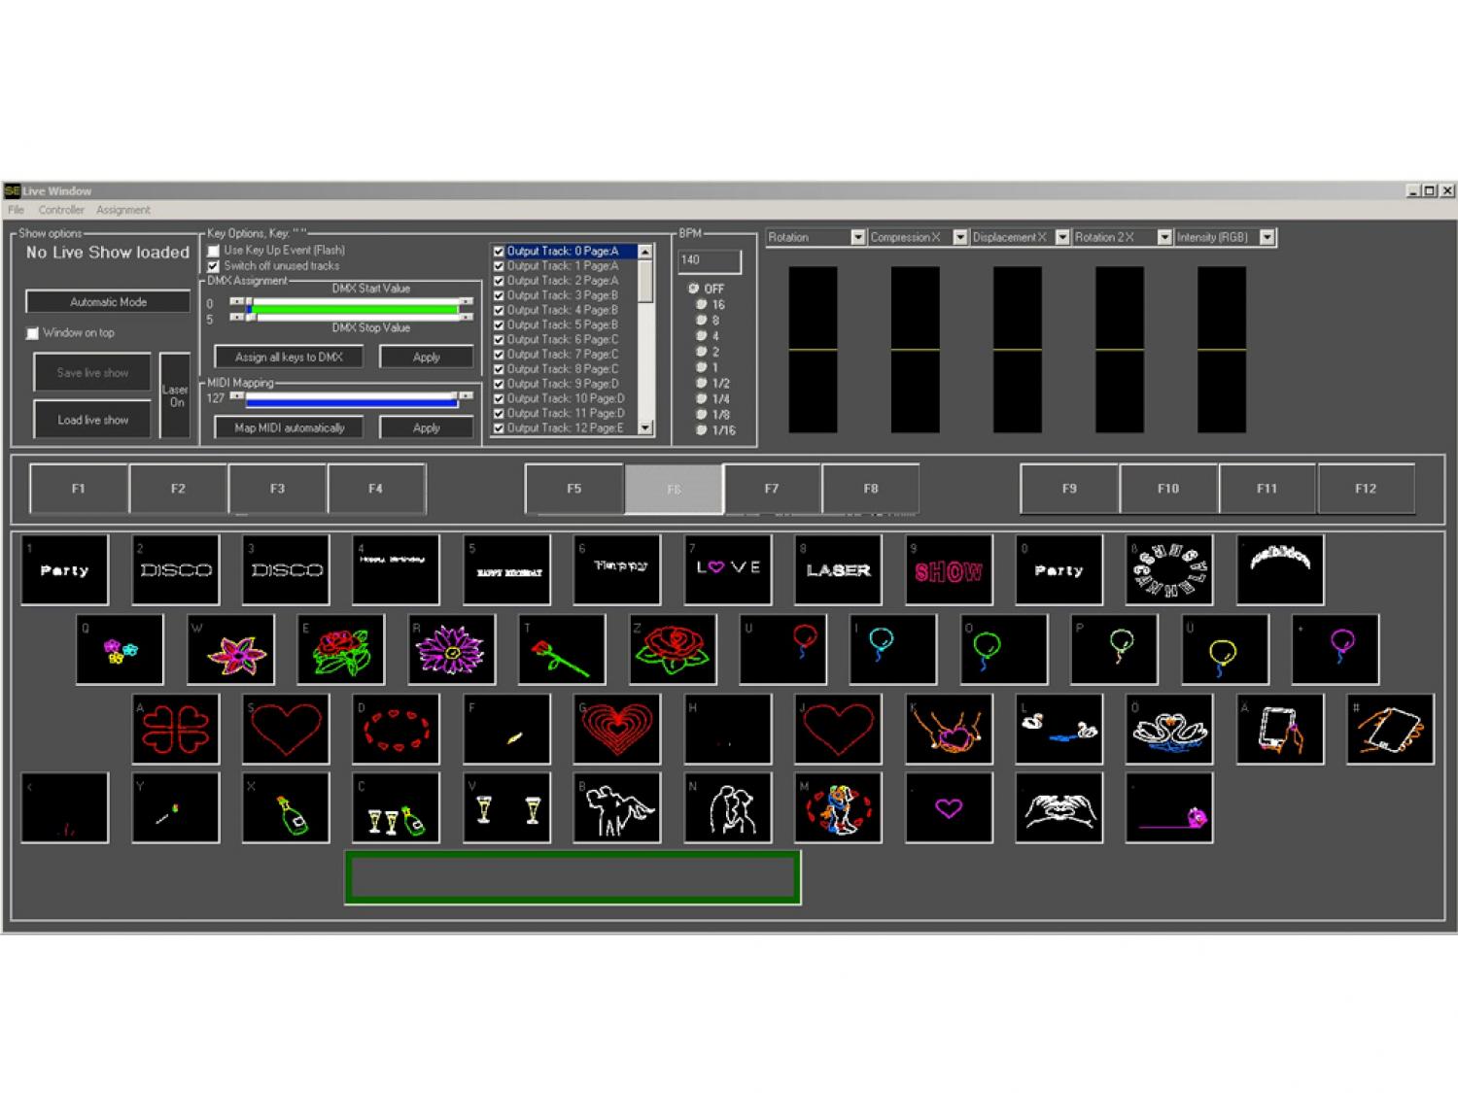This screenshot has height=1093, width=1458.
Task: Click the champagne bottle pattern on key X
Action: tap(286, 808)
